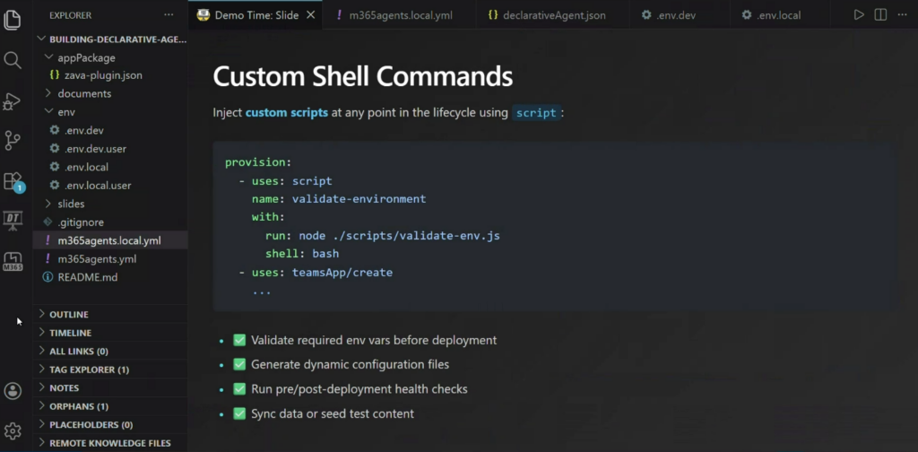
Task: Open the Demo Time presentation icon
Action: pos(13,220)
